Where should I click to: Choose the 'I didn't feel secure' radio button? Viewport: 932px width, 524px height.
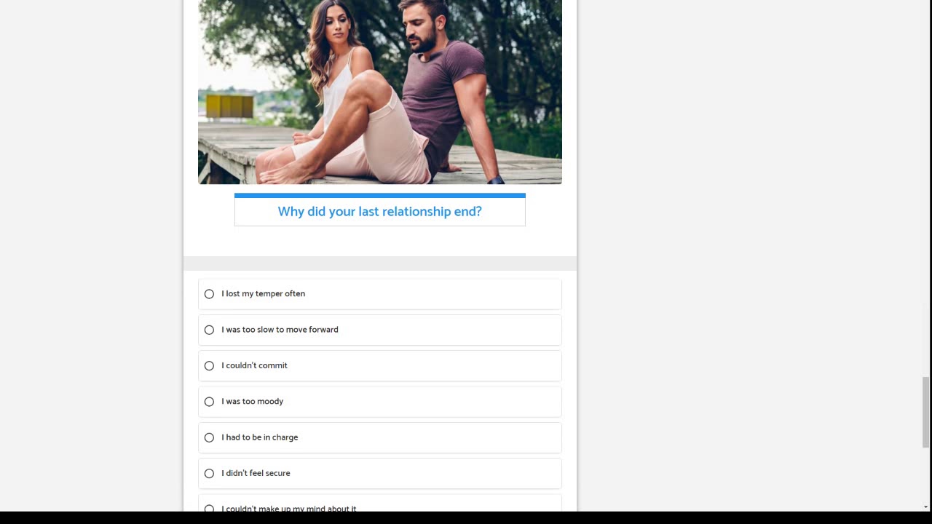209,473
